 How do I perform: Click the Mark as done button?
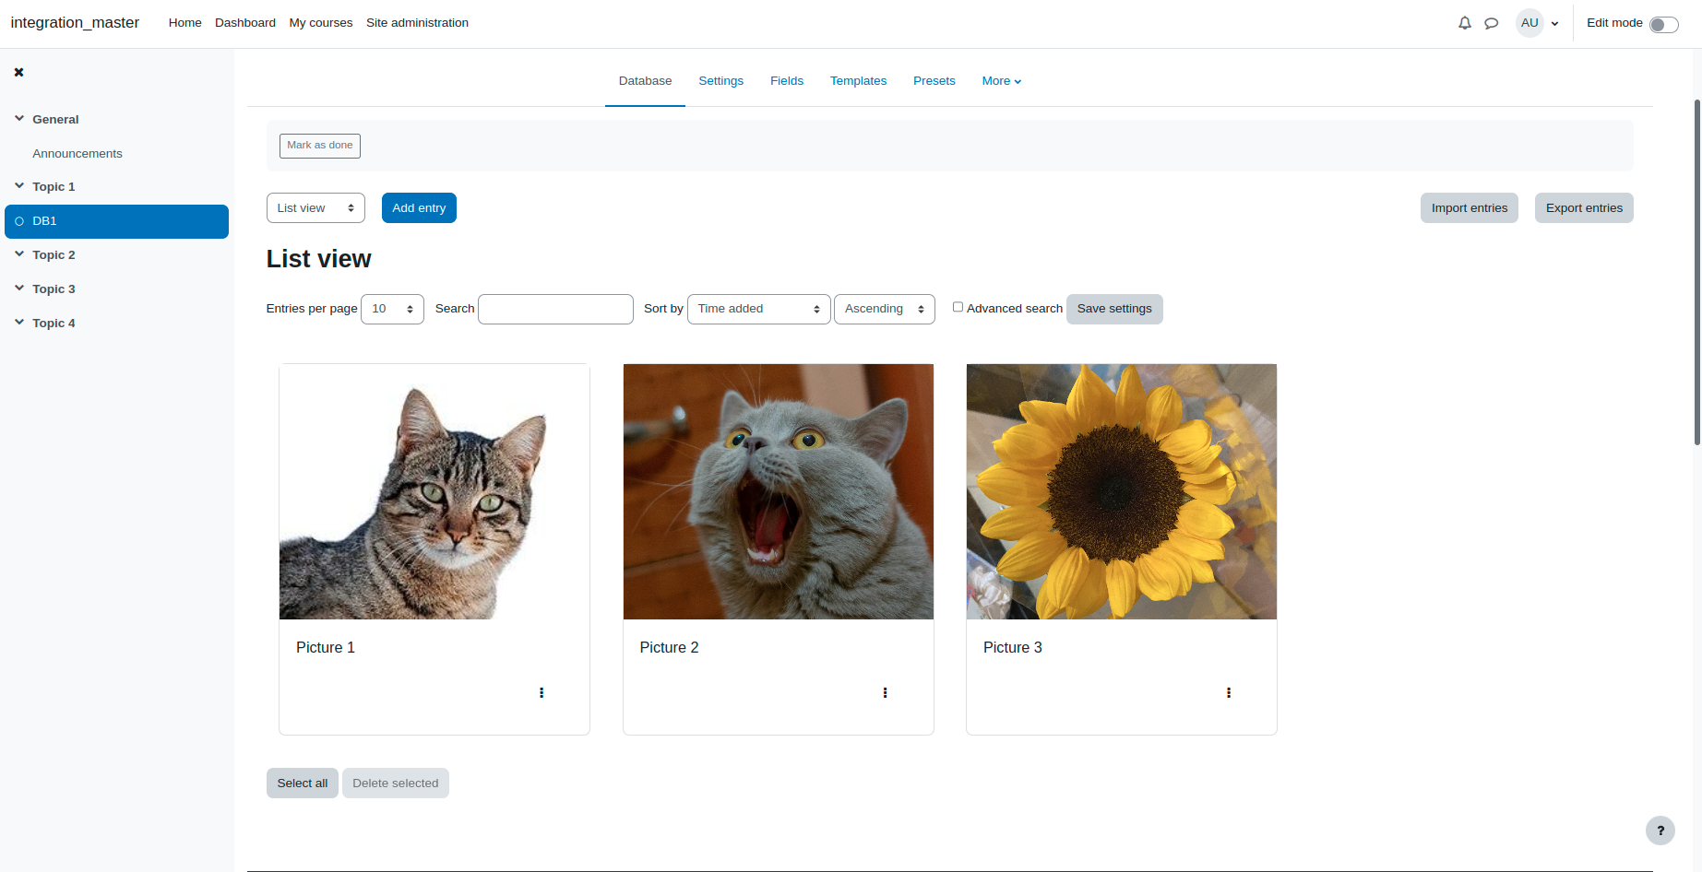319,146
